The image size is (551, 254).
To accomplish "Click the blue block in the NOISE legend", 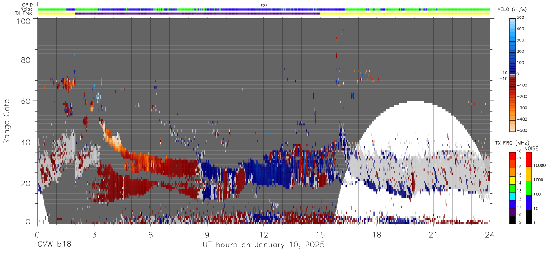I will pos(528,202).
